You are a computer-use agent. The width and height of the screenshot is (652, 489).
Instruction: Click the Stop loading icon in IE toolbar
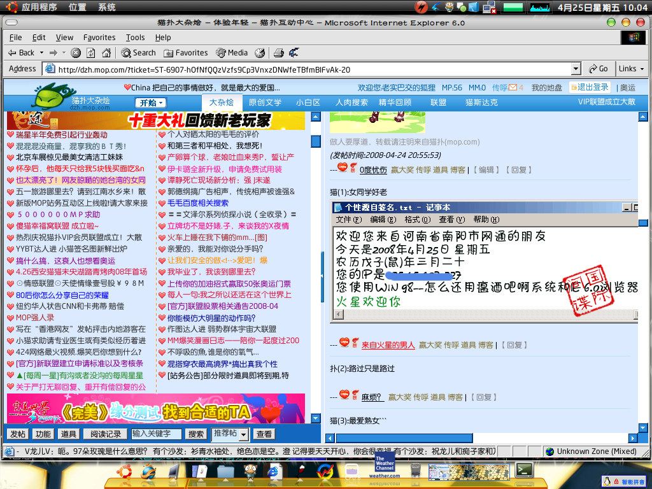point(76,53)
